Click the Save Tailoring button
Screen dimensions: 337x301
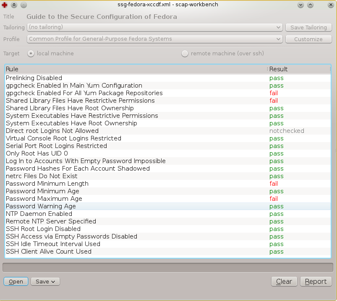tap(308, 27)
